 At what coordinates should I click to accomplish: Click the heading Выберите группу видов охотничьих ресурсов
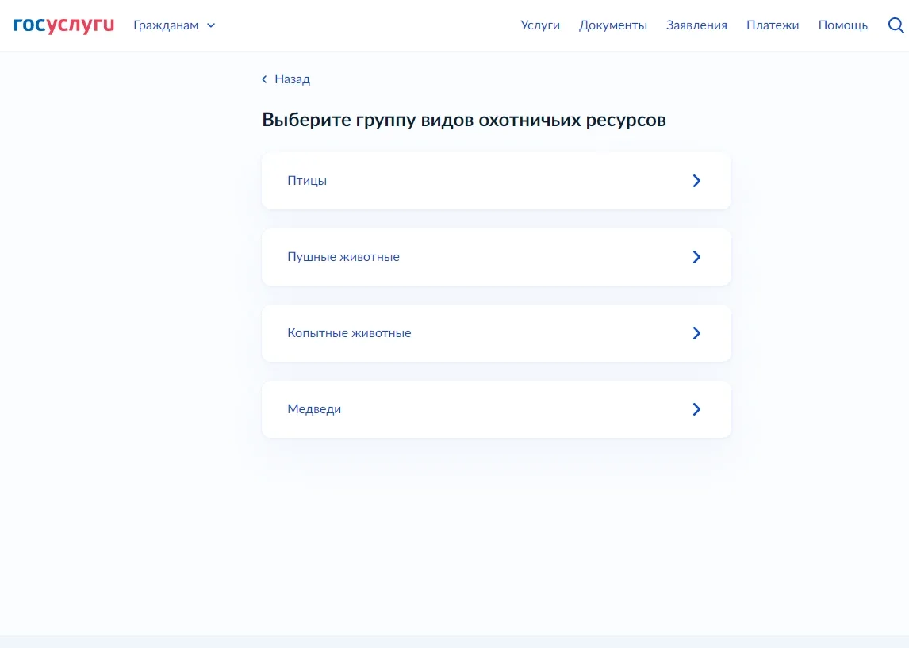(x=464, y=121)
